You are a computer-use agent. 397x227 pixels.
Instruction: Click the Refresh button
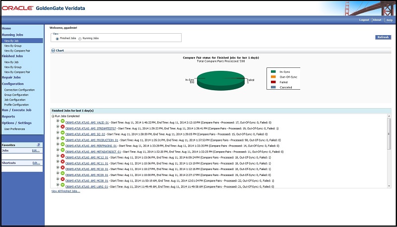(x=383, y=37)
